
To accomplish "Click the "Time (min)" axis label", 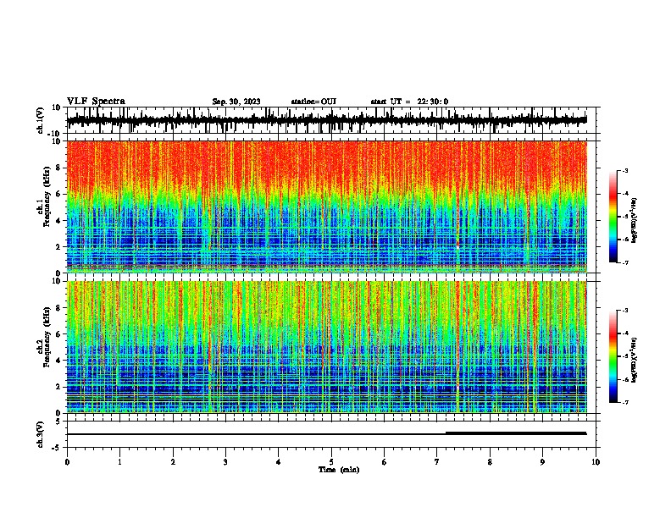I will [339, 470].
